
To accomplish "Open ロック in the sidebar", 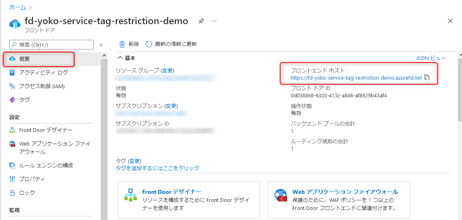I will point(27,193).
